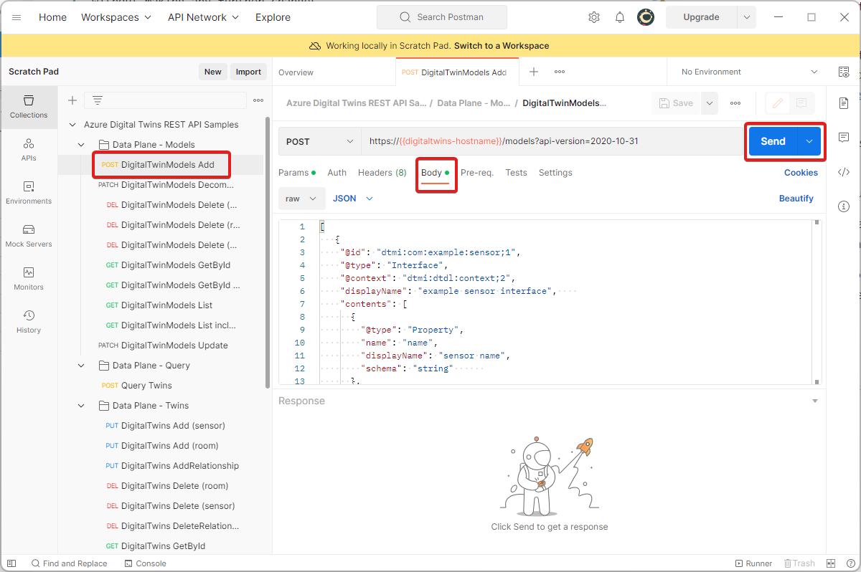Click the Cookies link
The height and width of the screenshot is (572, 861).
[801, 173]
